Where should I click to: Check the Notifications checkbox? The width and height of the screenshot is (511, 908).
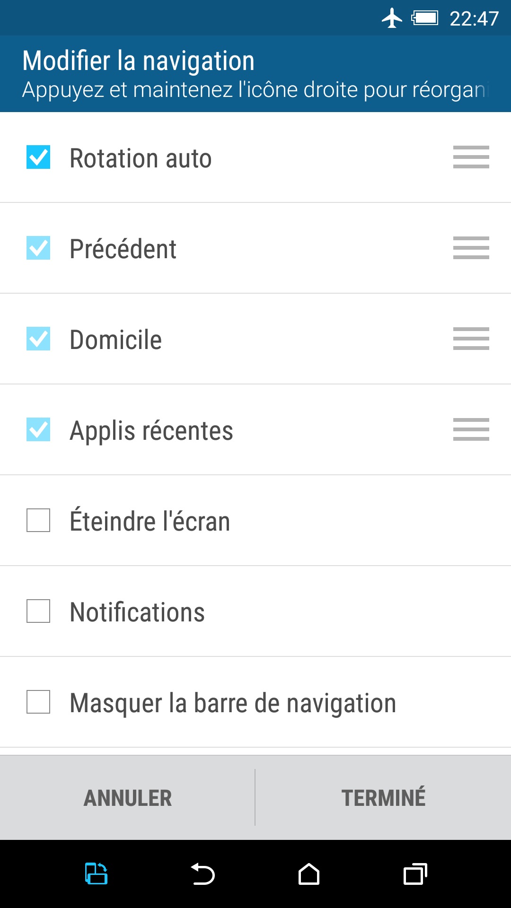pyautogui.click(x=38, y=611)
